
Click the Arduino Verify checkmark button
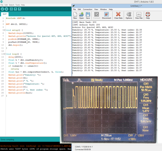point(2,9)
